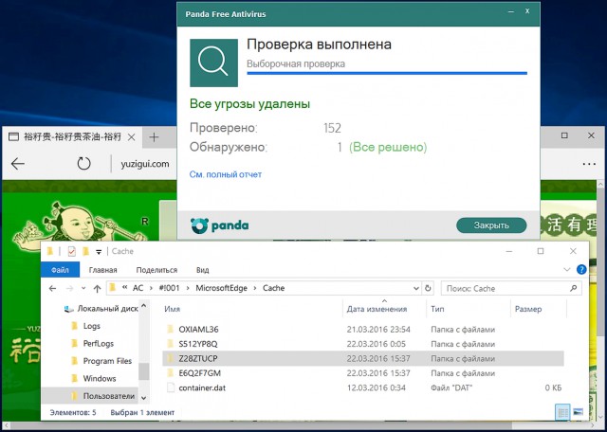Select the Z28ZTUCP folder
Viewport: 607px width, 432px height.
pyautogui.click(x=363, y=358)
